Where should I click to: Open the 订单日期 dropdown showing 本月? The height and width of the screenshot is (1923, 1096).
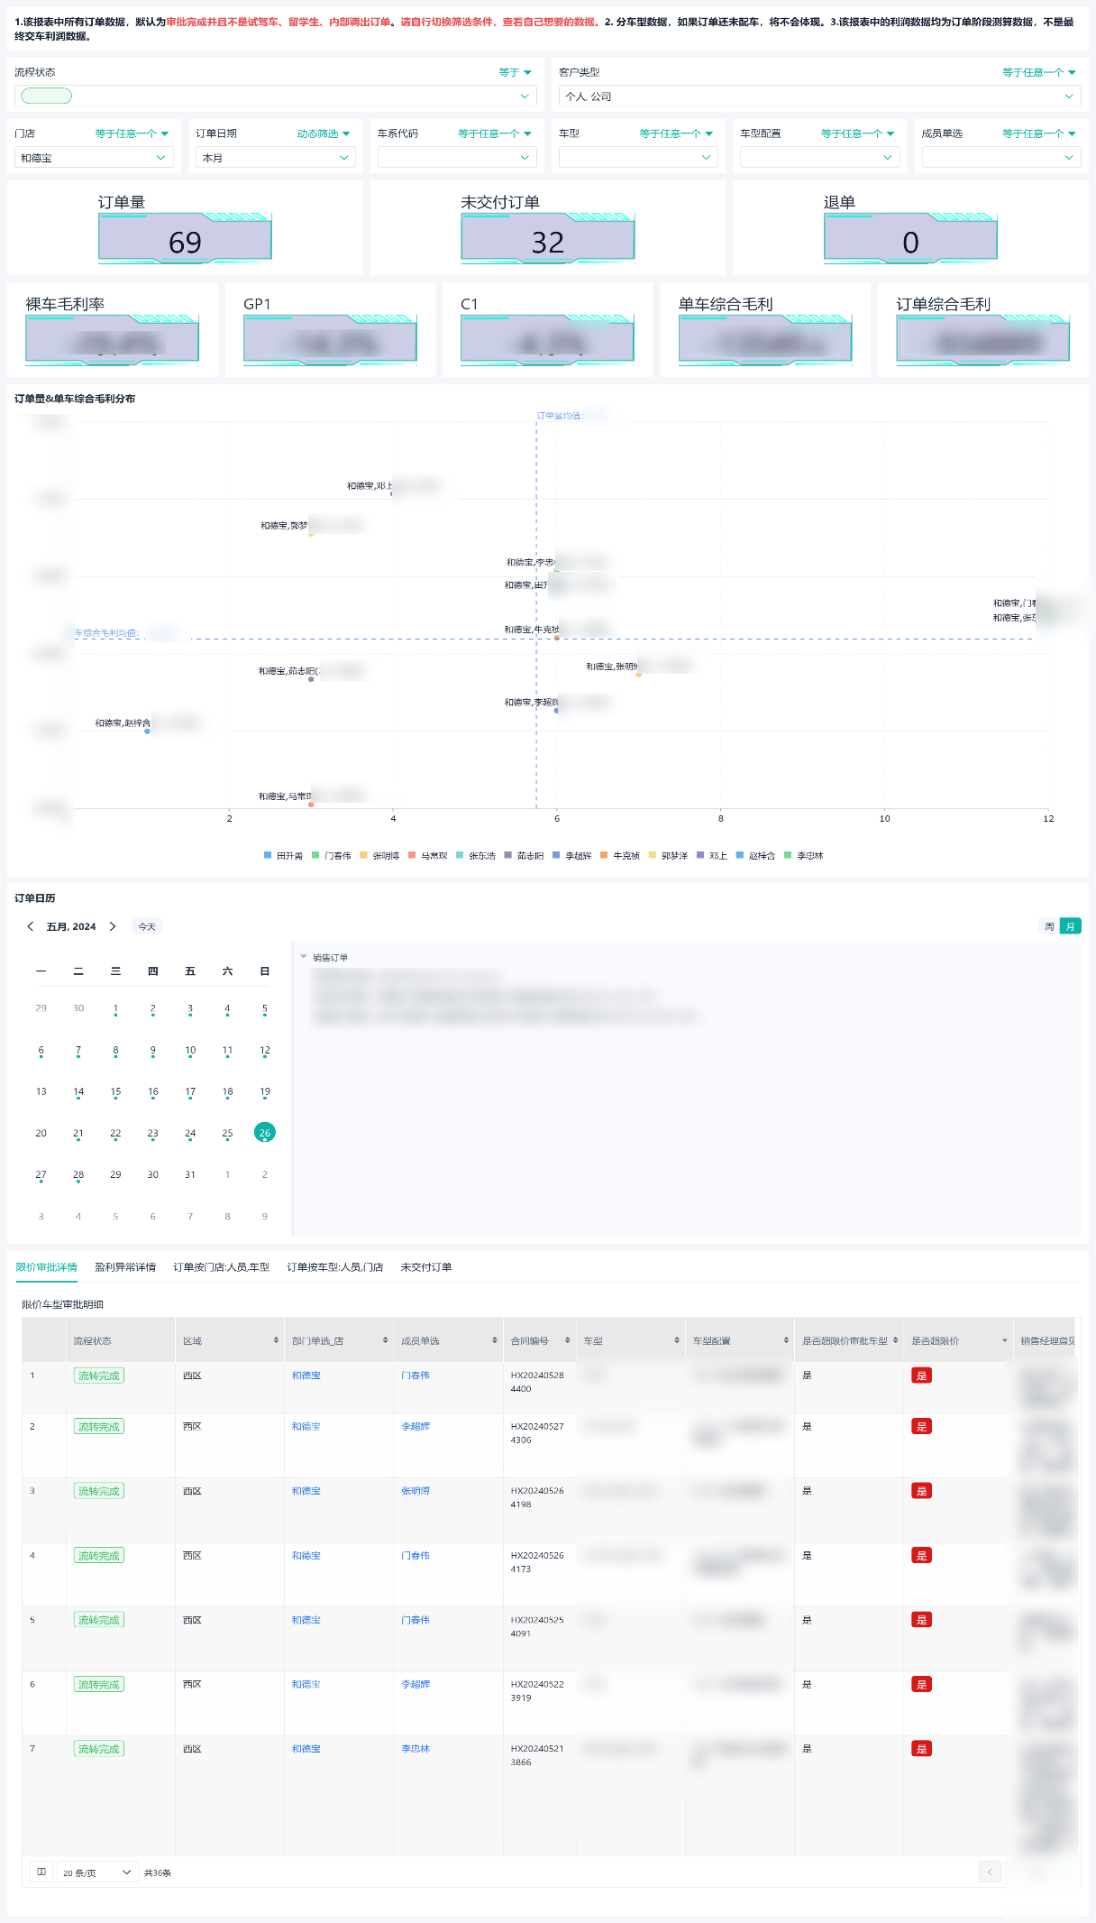pyautogui.click(x=275, y=158)
